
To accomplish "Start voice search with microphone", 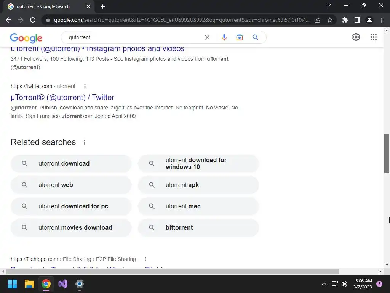I will pos(224,37).
